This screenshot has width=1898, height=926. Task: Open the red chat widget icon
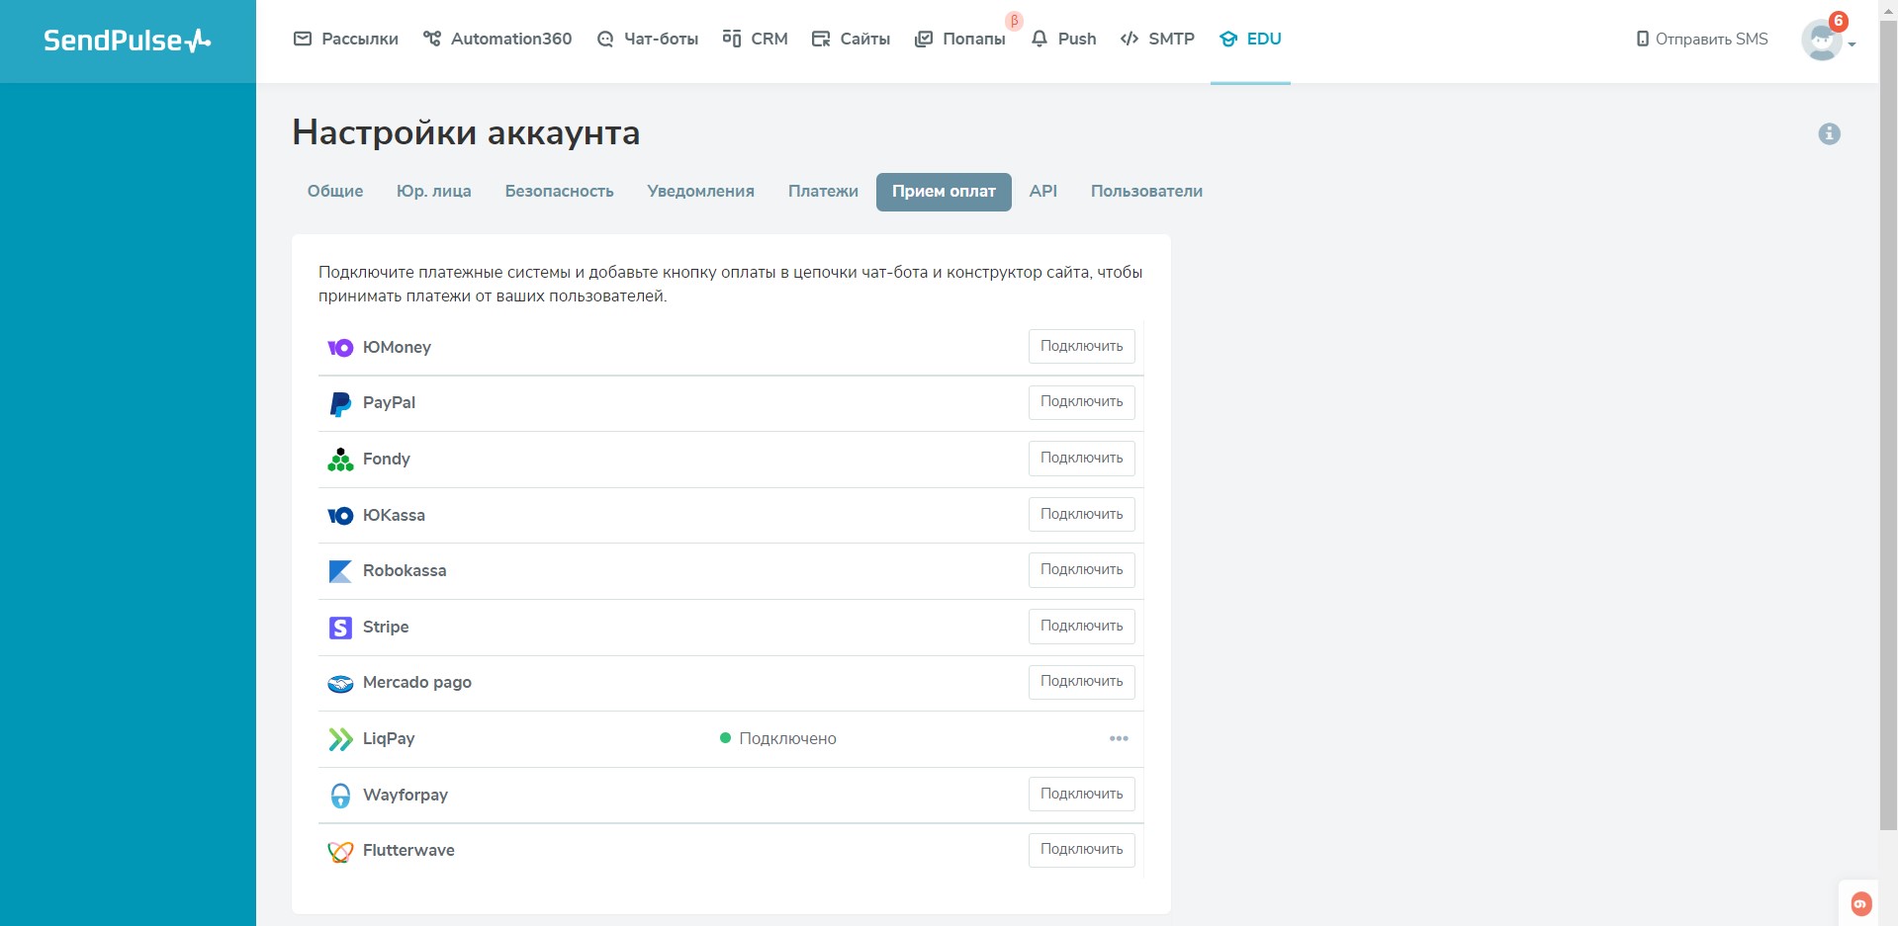[1860, 903]
